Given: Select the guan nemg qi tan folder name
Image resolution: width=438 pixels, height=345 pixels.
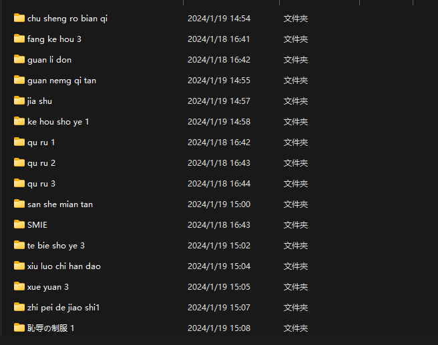Looking at the screenshot, I should [61, 81].
